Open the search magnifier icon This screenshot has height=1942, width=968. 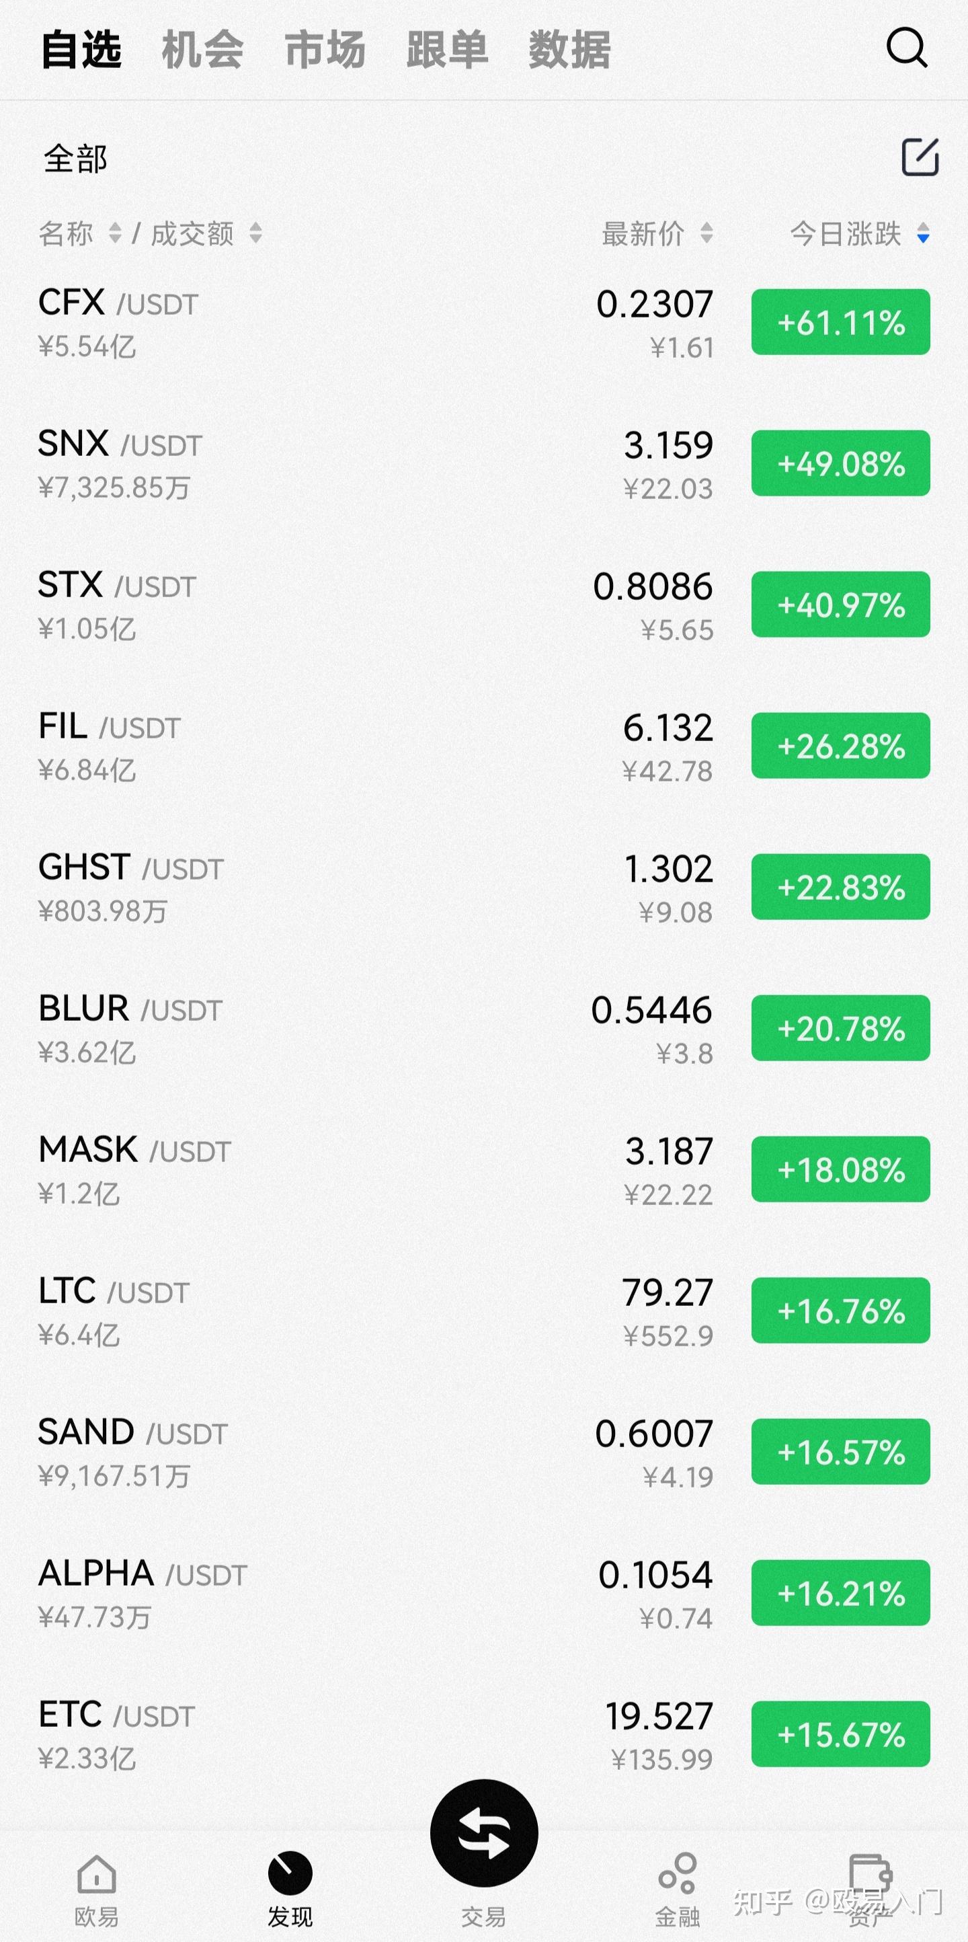[x=906, y=48]
